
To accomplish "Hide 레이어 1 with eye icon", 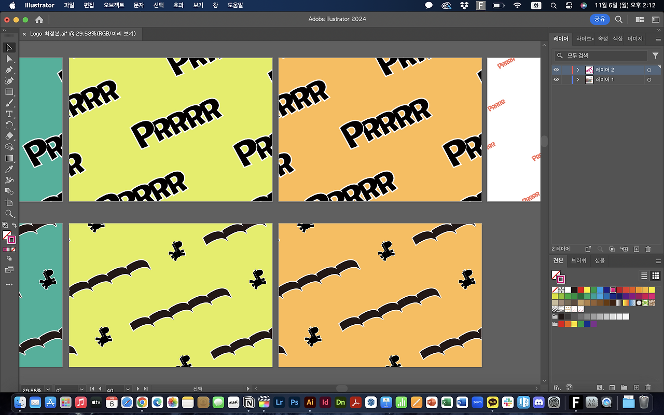I will (557, 80).
